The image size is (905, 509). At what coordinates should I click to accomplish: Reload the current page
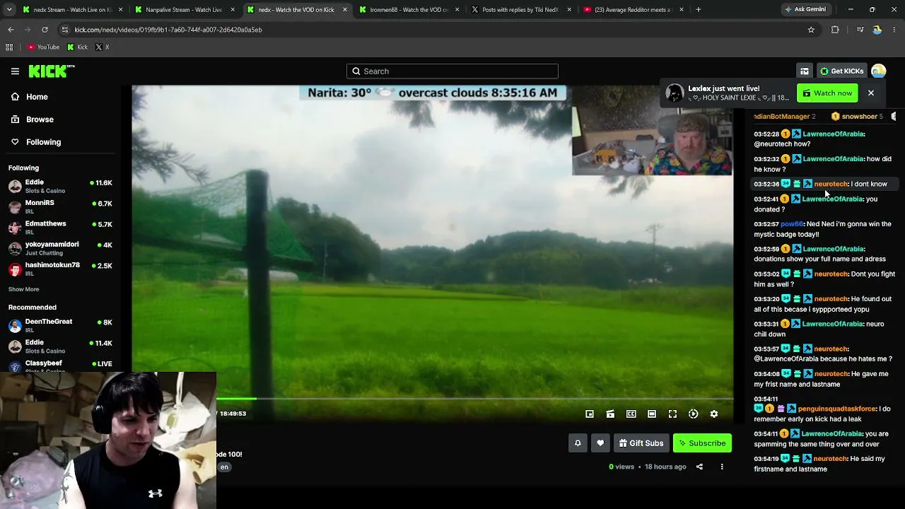pyautogui.click(x=45, y=30)
